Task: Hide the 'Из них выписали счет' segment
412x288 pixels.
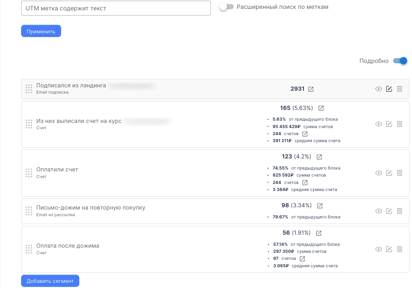Action: pyautogui.click(x=379, y=124)
